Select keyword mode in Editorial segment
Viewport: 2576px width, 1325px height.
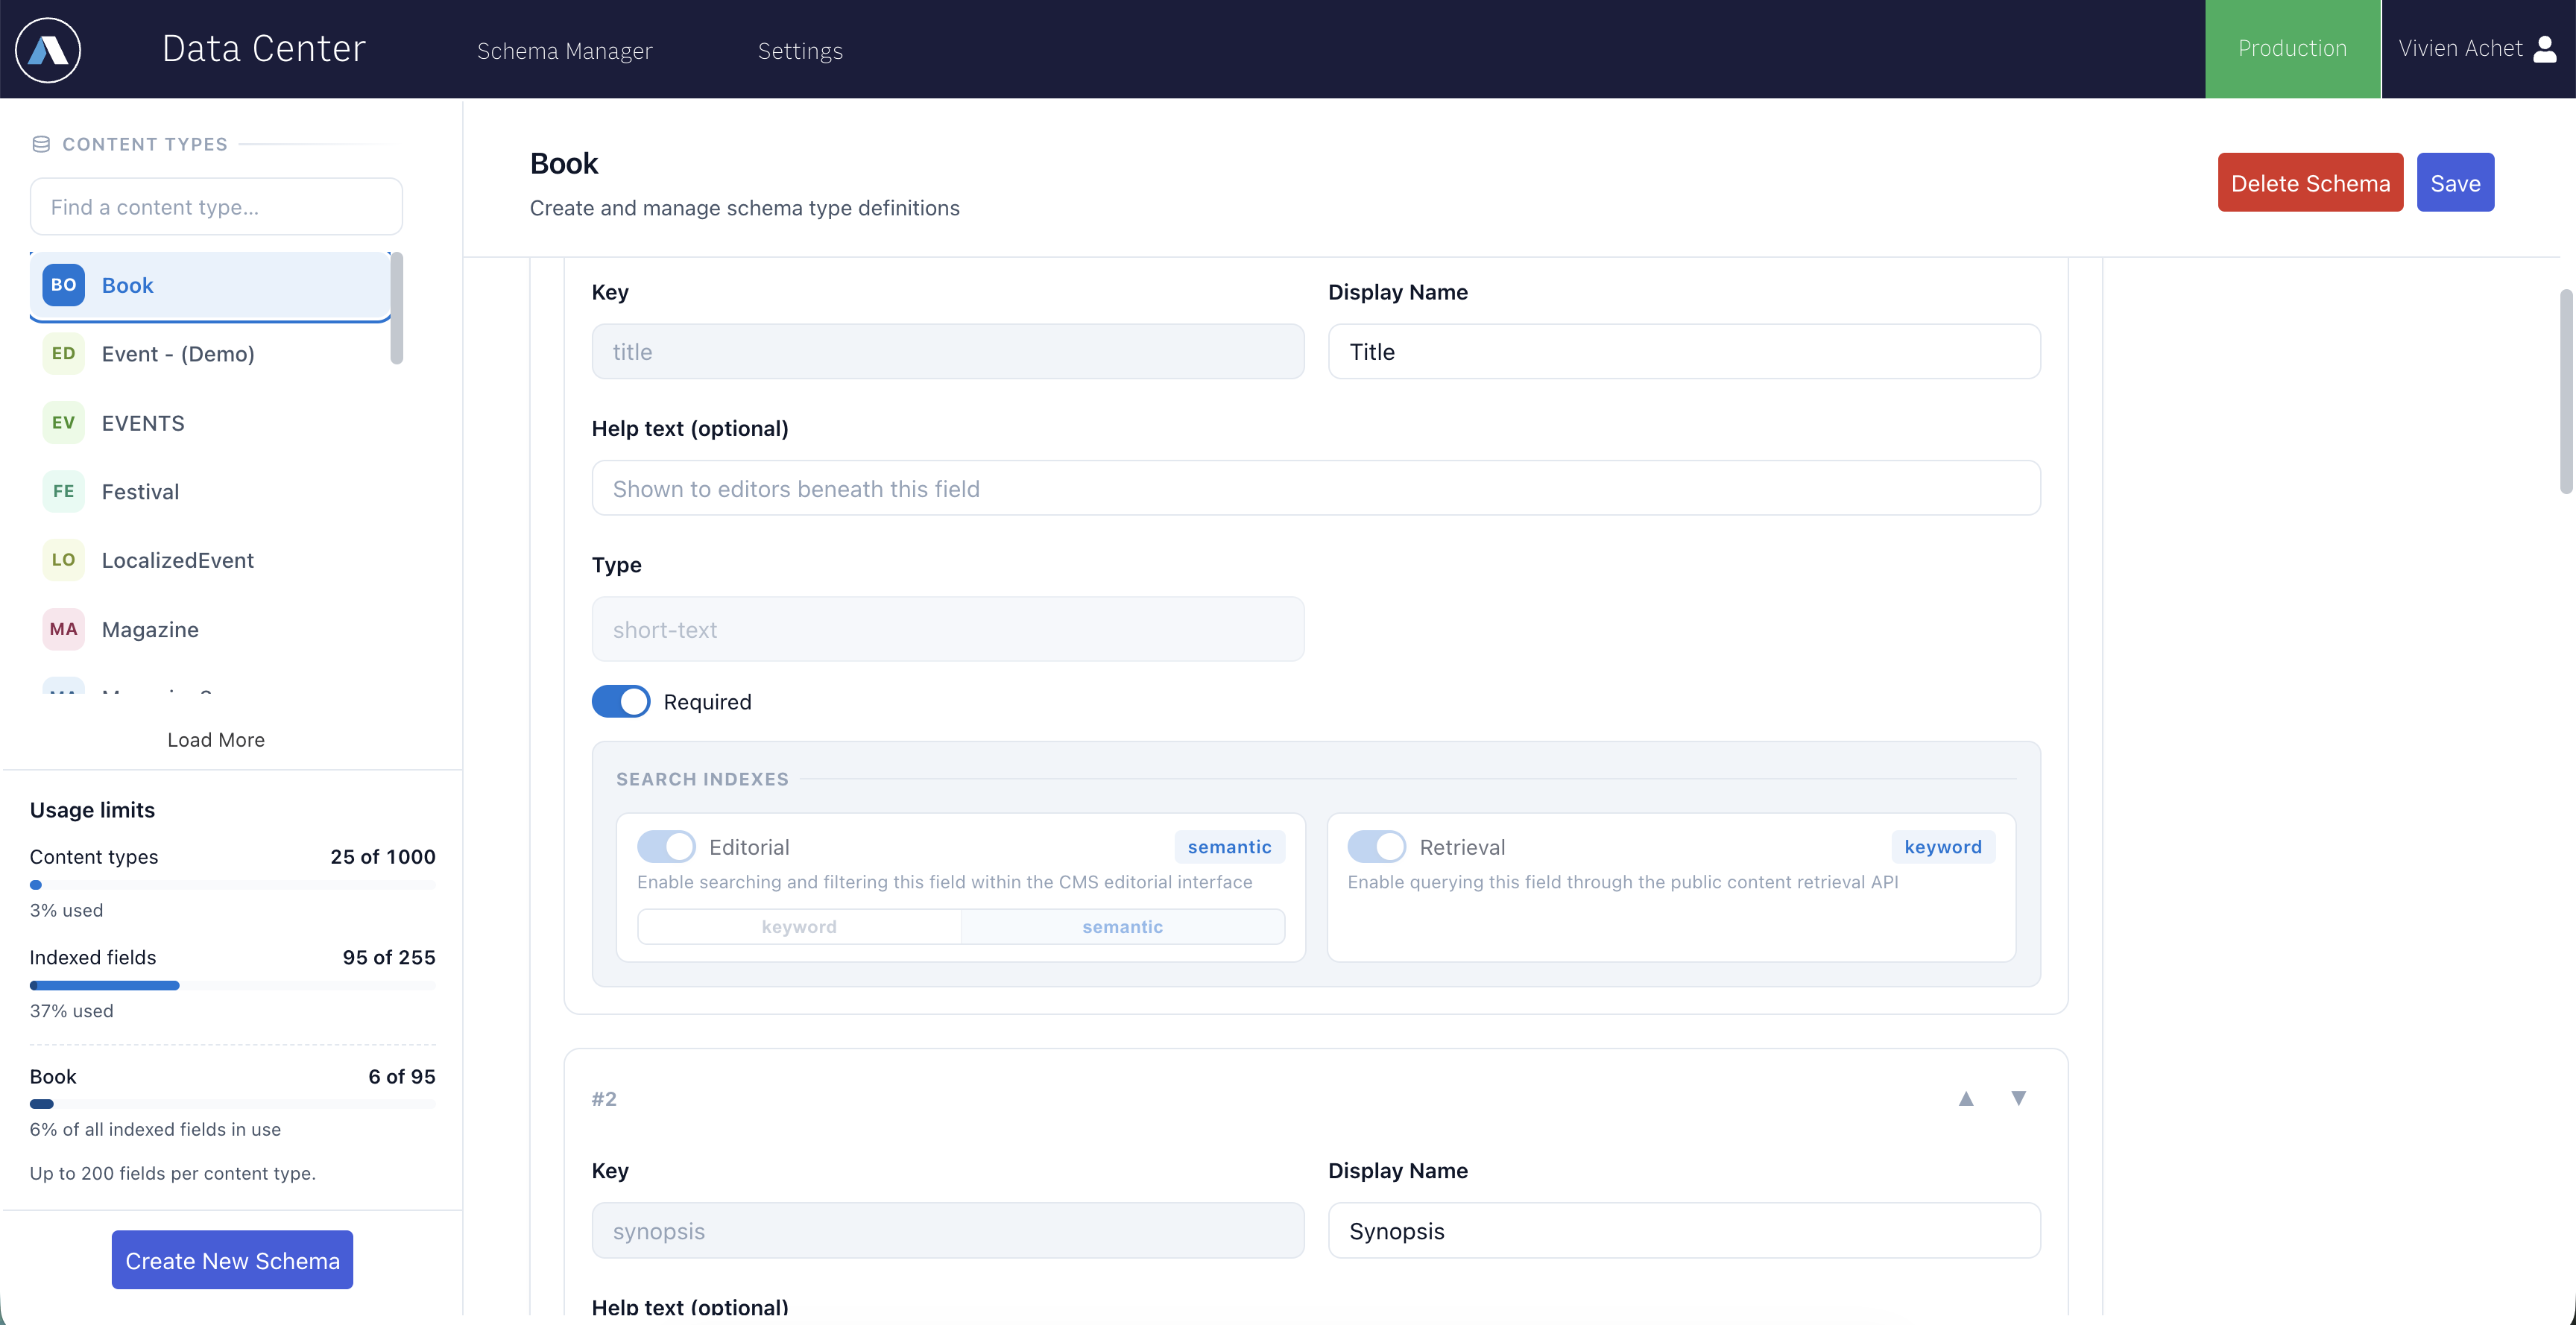799,927
